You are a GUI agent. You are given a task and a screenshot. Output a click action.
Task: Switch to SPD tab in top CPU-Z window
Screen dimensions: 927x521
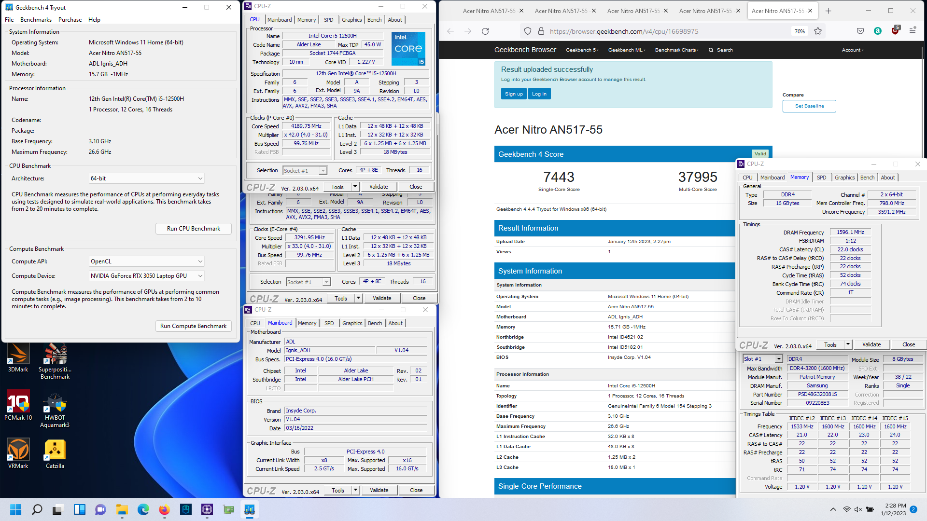(328, 20)
